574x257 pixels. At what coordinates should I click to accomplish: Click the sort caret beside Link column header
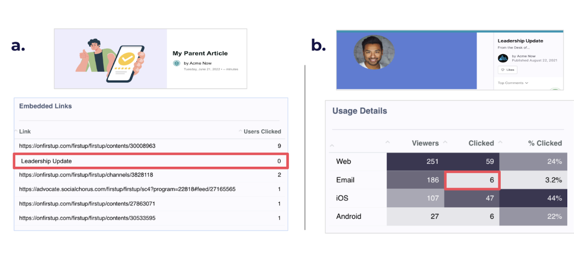(x=16, y=131)
